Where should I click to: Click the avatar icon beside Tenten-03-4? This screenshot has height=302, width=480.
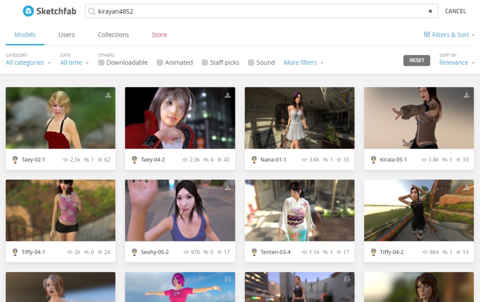point(254,252)
